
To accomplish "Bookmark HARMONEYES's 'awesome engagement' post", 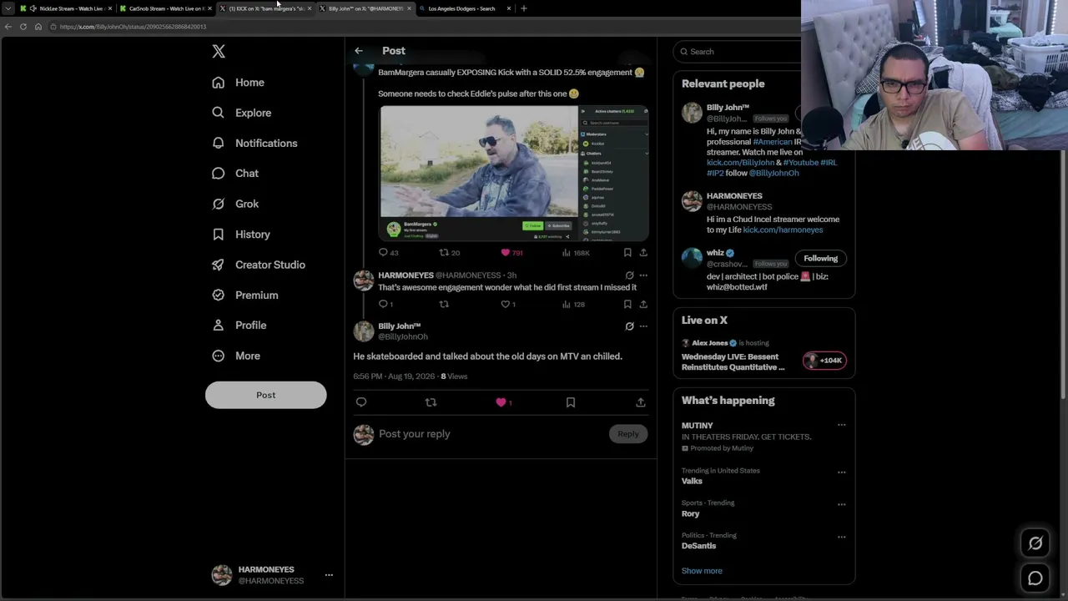I will point(627,305).
